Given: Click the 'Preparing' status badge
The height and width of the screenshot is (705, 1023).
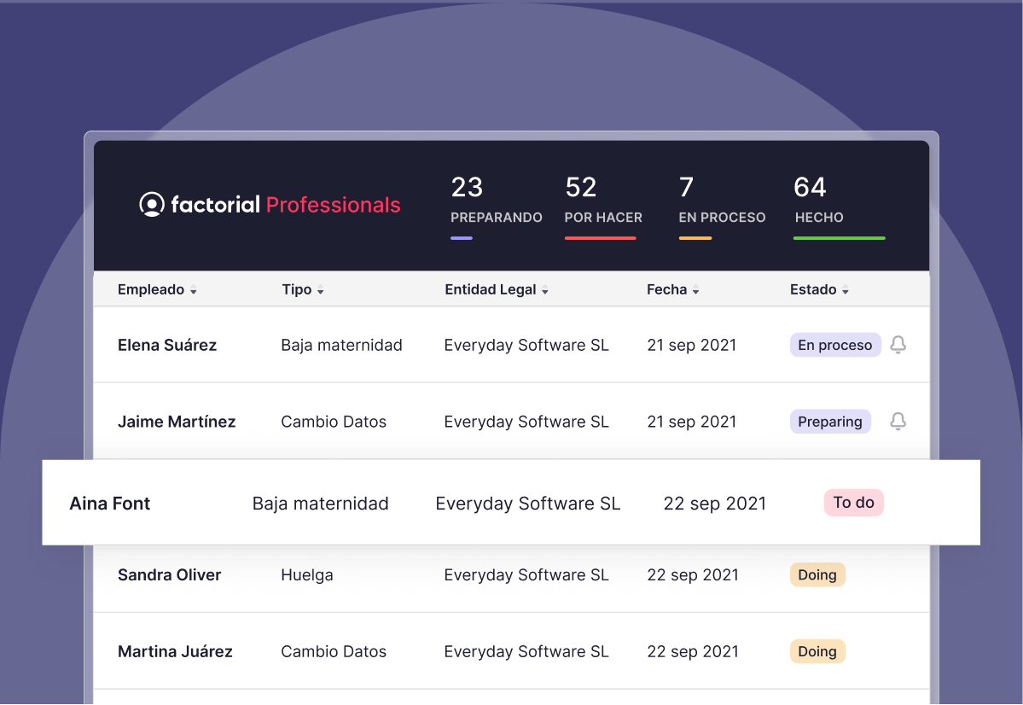Looking at the screenshot, I should pos(829,422).
